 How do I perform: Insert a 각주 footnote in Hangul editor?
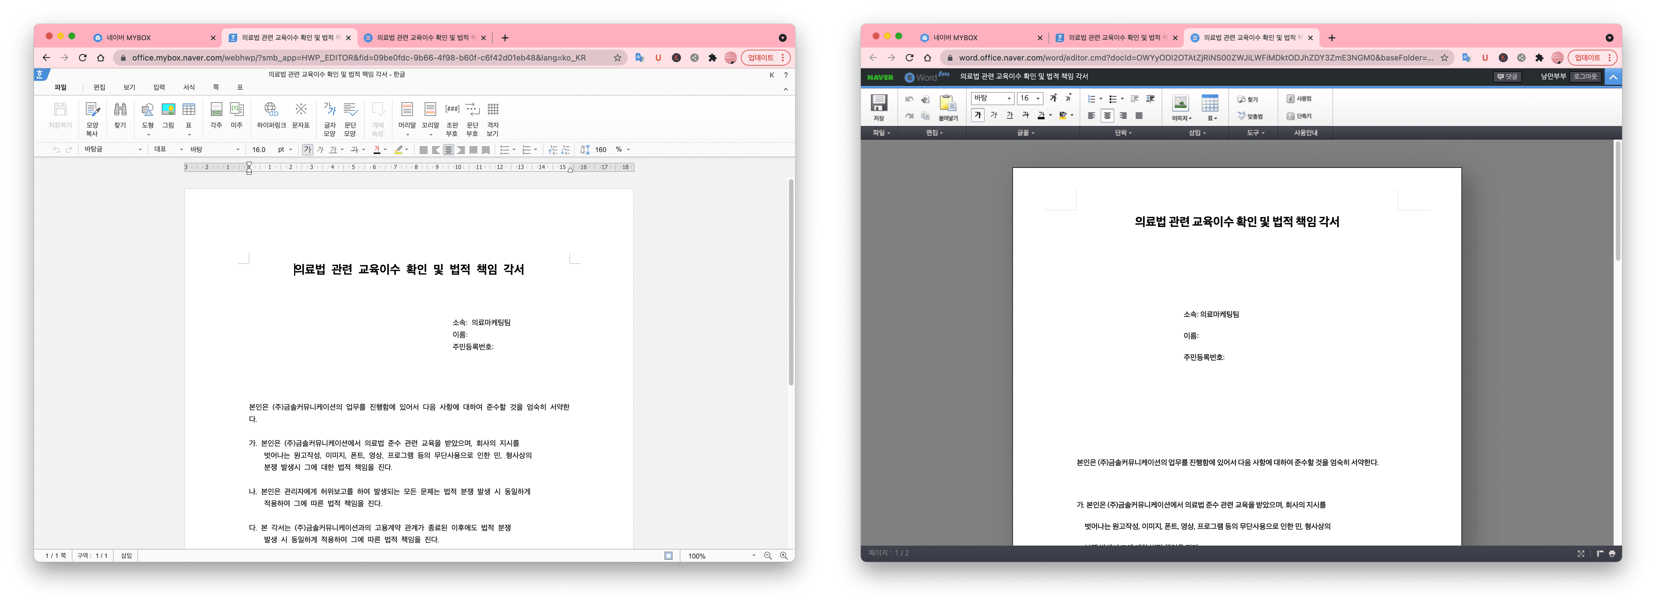pyautogui.click(x=216, y=115)
